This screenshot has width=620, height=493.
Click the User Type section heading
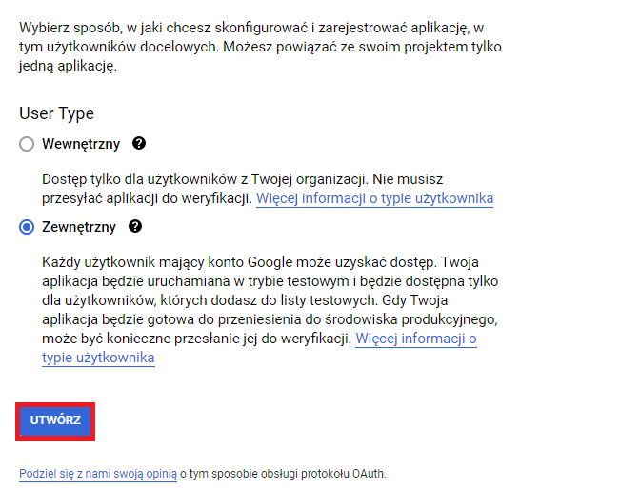56,113
